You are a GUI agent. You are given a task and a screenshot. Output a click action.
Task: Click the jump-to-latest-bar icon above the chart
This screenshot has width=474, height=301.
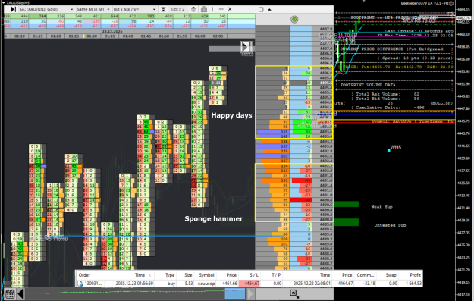246,47
